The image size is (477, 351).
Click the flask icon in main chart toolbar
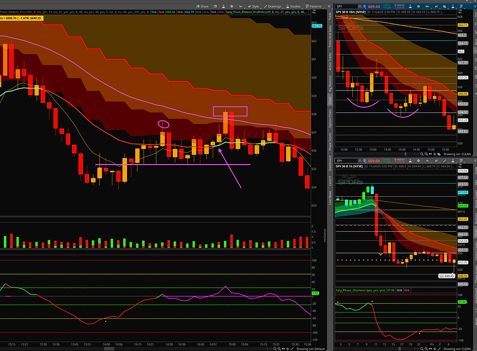tap(223, 6)
